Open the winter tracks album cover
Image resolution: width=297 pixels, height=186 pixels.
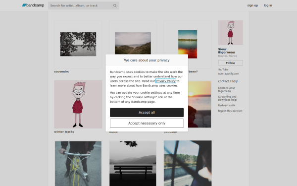click(x=78, y=104)
